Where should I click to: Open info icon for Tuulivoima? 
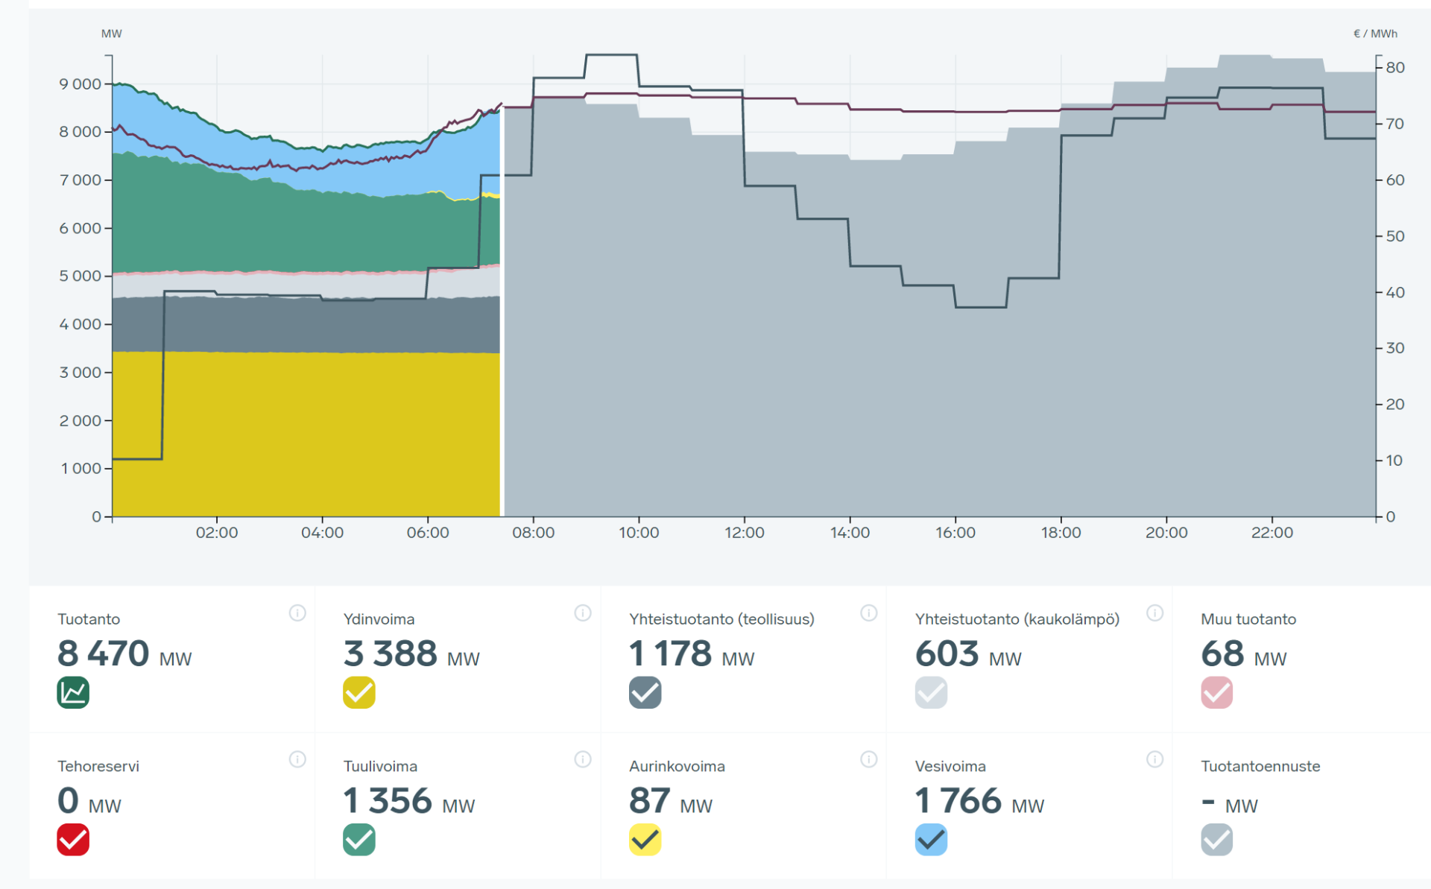(583, 759)
